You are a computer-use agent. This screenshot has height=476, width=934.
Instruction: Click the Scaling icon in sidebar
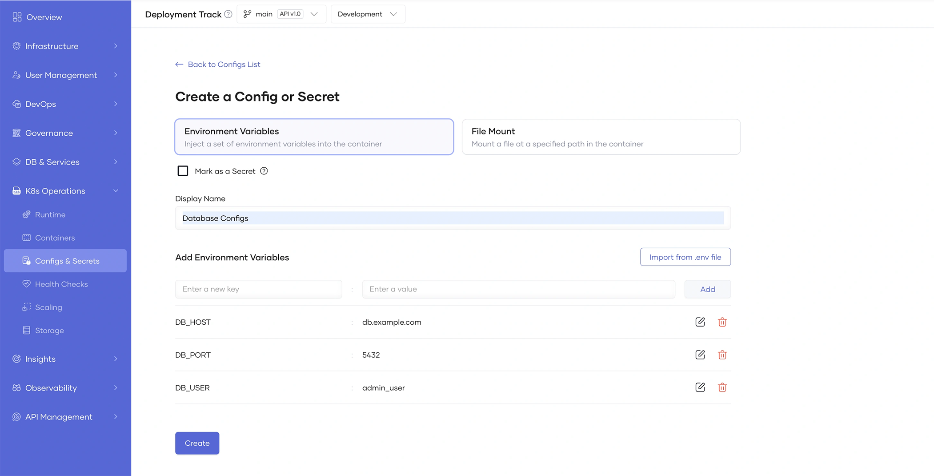(26, 307)
